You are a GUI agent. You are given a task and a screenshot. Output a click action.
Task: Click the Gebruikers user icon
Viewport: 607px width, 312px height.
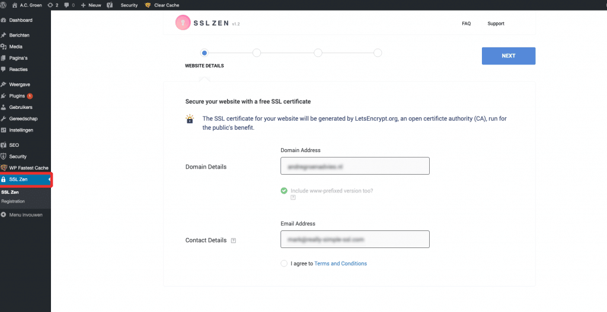pos(4,107)
